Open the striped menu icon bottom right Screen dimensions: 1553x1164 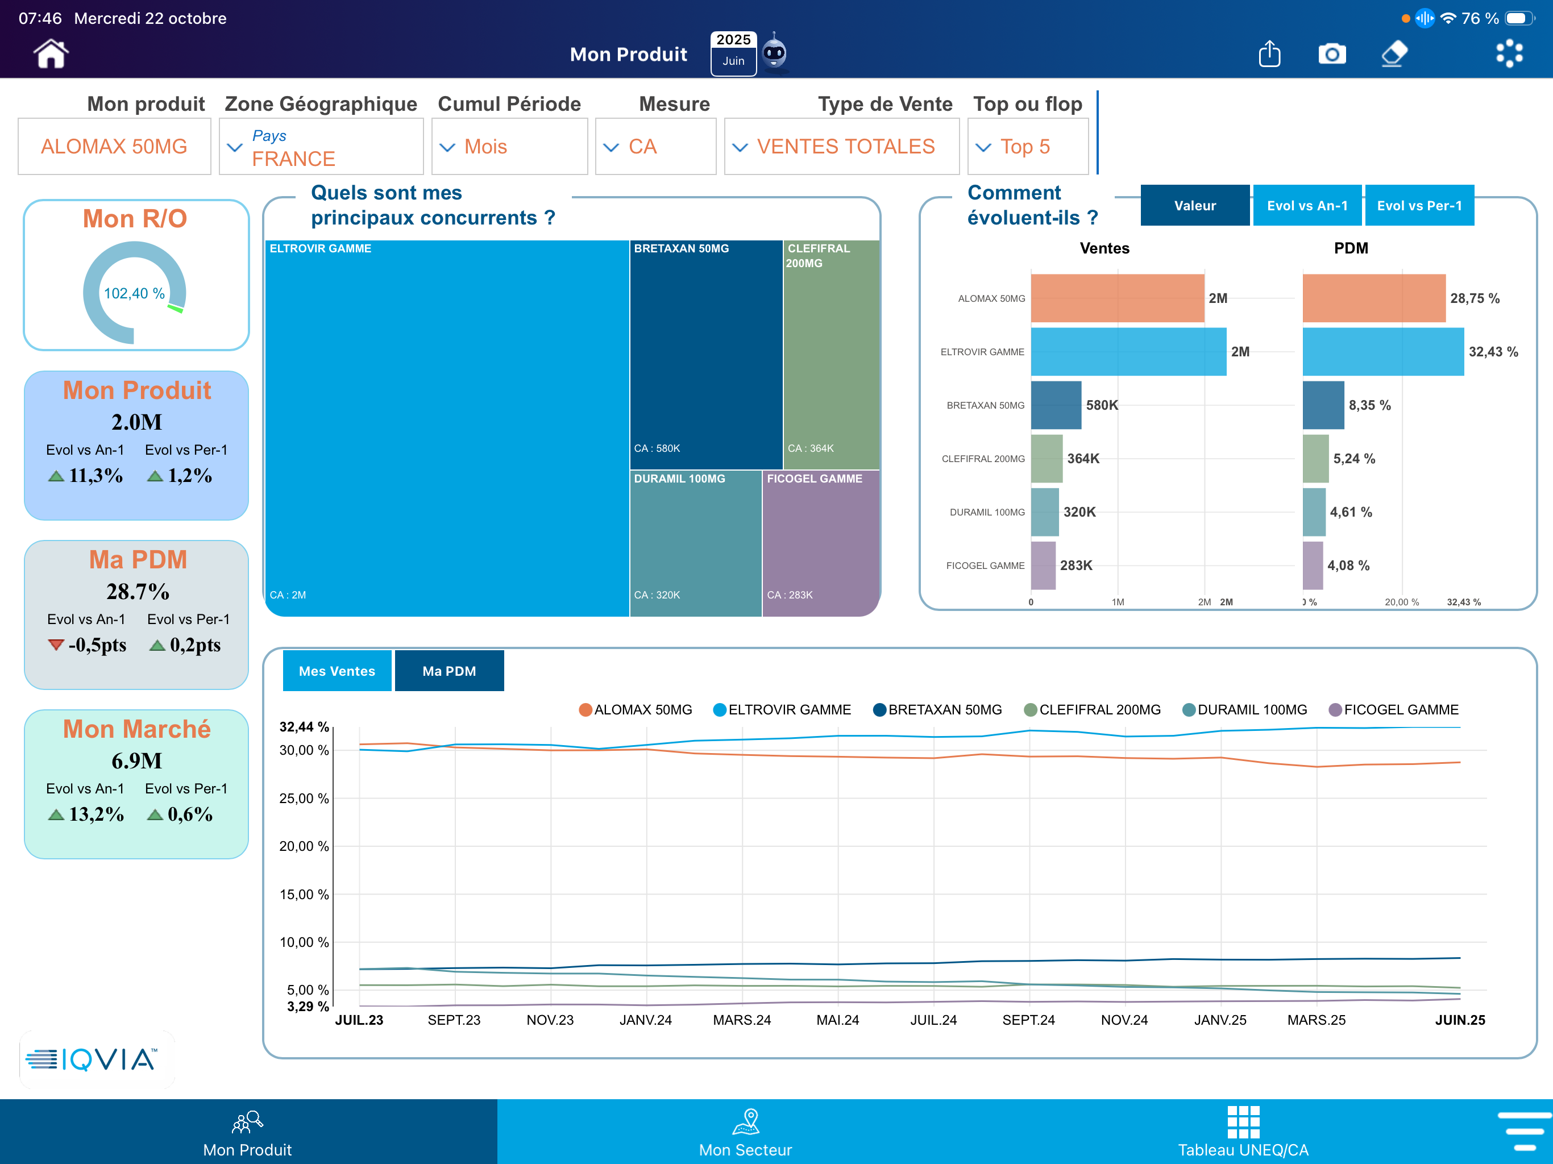click(x=1523, y=1131)
